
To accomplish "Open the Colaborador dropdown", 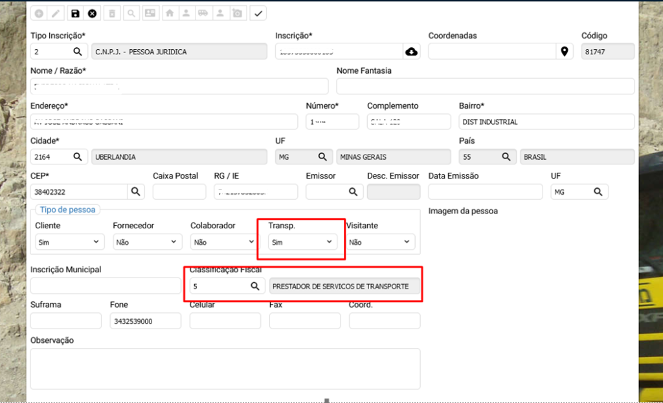I will [x=223, y=242].
